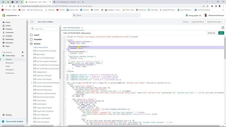The image size is (226, 127).
Task: Open the Online Store icon in sidebar
Action: tap(4, 56)
